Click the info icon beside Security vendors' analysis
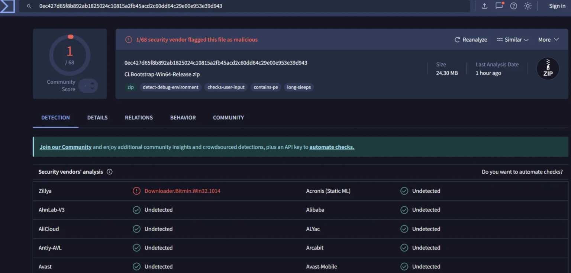The height and width of the screenshot is (273, 571). pos(110,172)
